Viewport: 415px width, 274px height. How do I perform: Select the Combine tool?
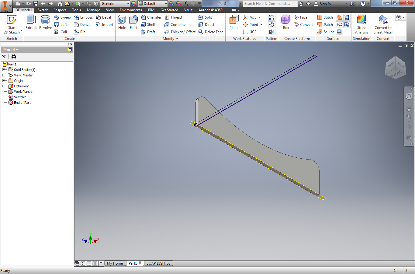tap(175, 25)
